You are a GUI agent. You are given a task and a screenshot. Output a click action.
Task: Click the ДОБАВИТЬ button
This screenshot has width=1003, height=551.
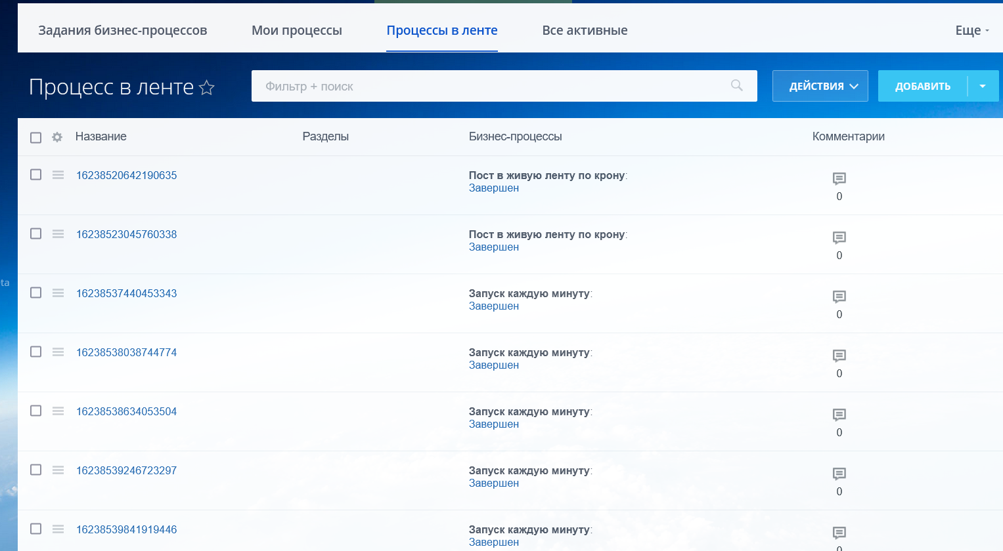tap(923, 86)
